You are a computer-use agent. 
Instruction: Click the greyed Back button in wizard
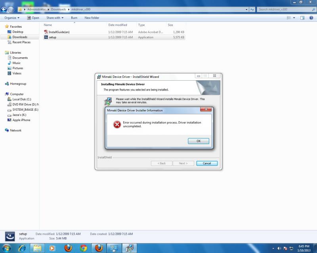pos(162,163)
